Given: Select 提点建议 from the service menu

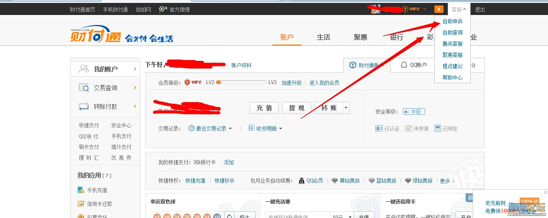Looking at the screenshot, I should click(x=452, y=66).
